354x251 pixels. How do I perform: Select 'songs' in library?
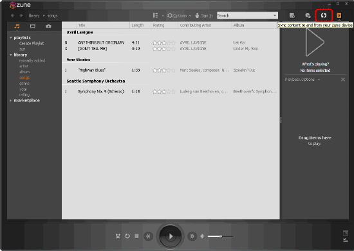pos(24,78)
